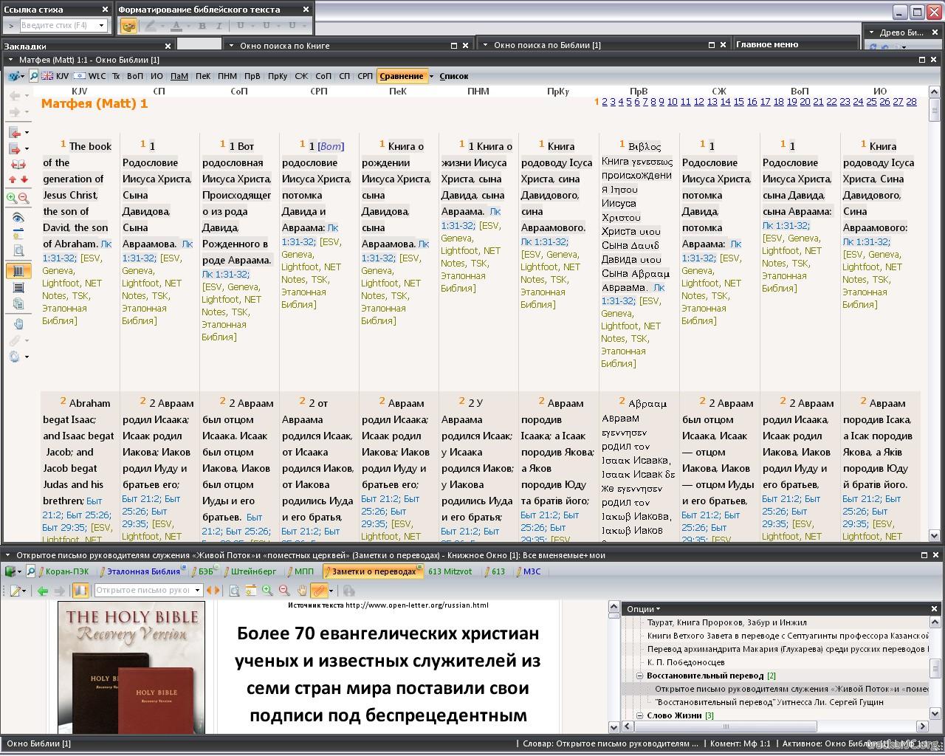The width and height of the screenshot is (945, 756).
Task: Select 'К. П. Победоносцев' in topic tree
Action: pos(686,662)
